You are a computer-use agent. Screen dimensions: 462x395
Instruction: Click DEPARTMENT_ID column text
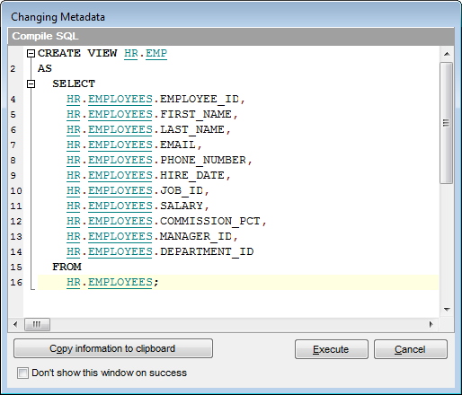(x=207, y=251)
